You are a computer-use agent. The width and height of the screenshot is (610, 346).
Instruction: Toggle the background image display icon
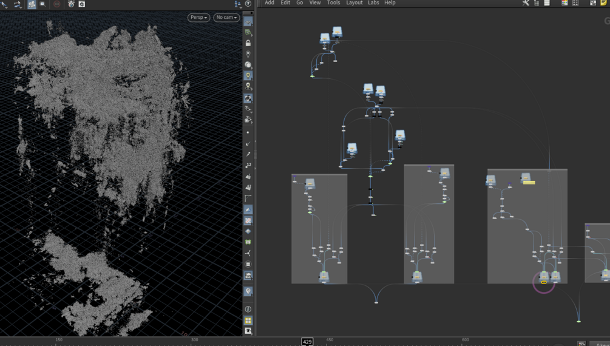pos(248,275)
